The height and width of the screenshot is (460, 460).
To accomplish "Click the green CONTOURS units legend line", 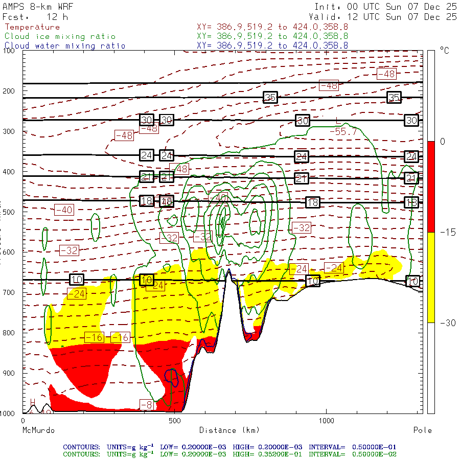I will (229, 454).
